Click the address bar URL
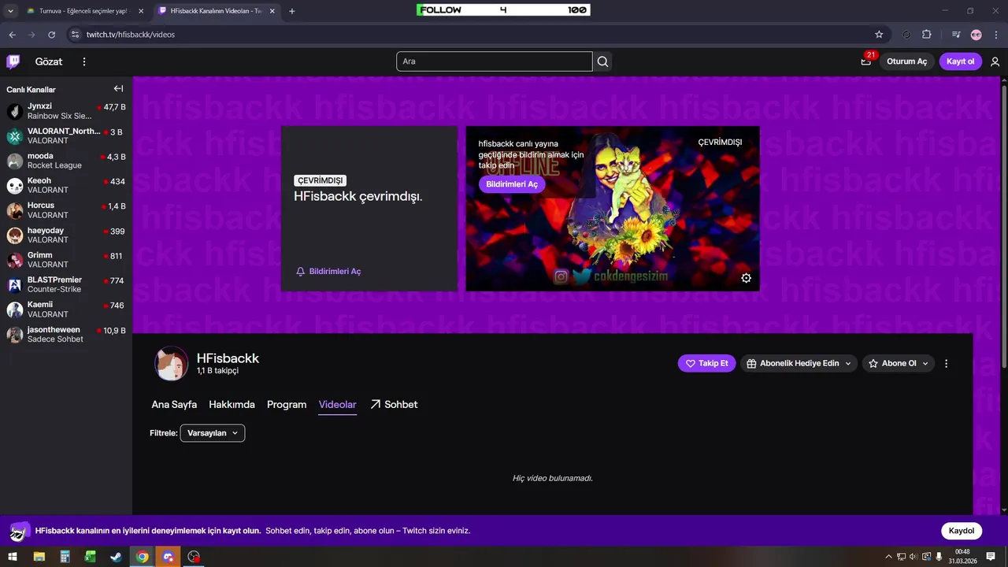 click(131, 35)
